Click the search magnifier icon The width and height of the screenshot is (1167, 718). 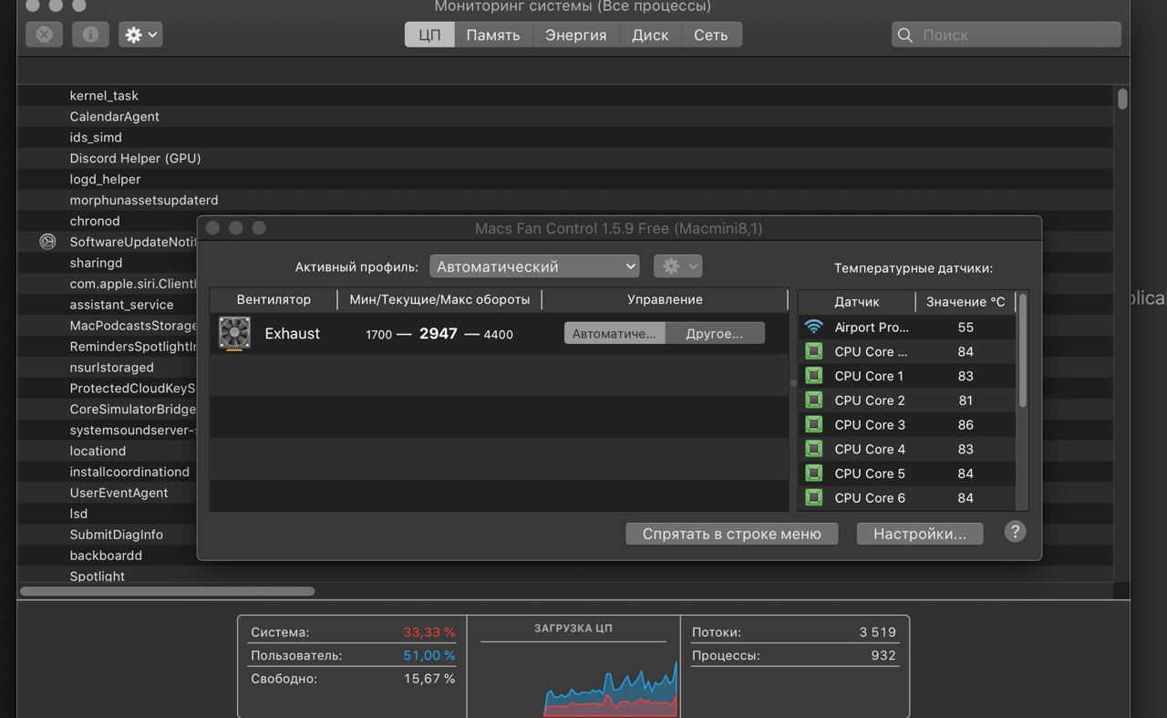pyautogui.click(x=905, y=35)
